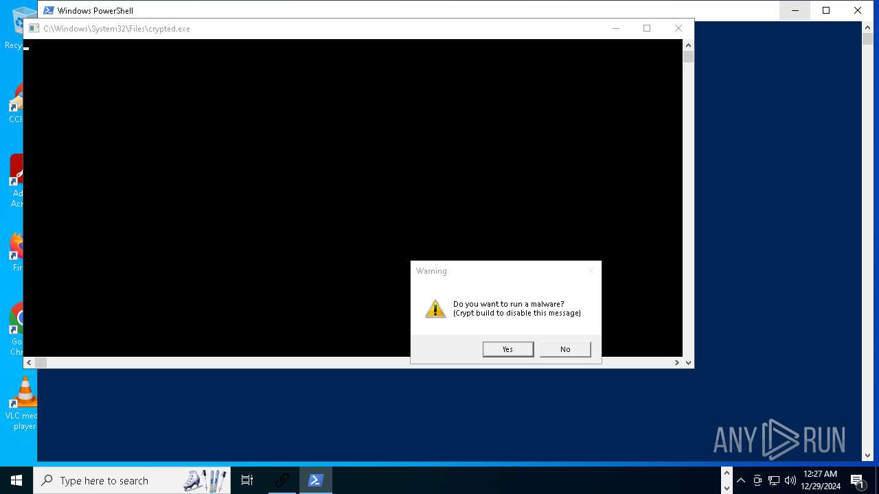Click taskbar tray scroll down arrow
This screenshot has width=879, height=494.
(x=727, y=488)
